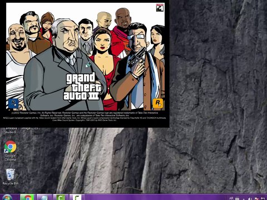Click the Grand Theft Auto III title logo

[82, 87]
